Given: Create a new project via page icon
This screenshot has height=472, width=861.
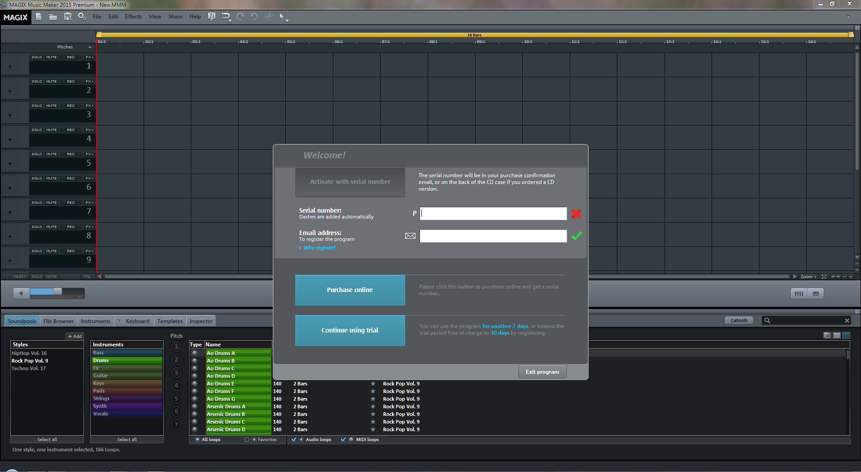Looking at the screenshot, I should (39, 17).
